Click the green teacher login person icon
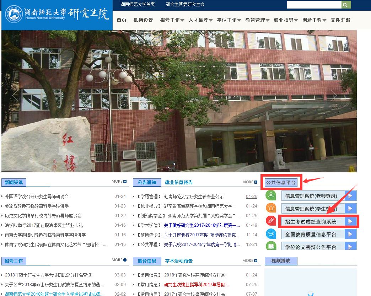 click(x=271, y=195)
